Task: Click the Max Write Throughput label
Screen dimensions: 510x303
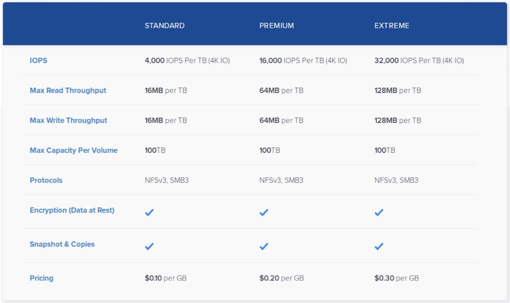Action: point(68,120)
